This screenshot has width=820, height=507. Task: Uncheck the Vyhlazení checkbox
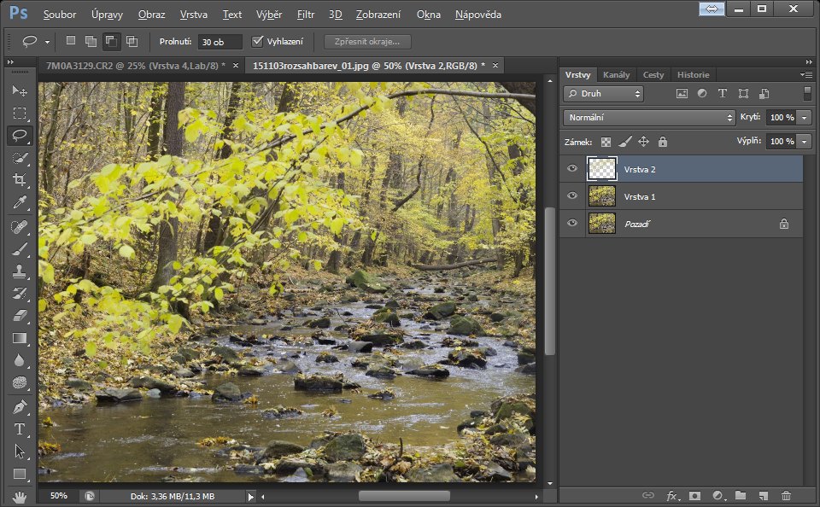[x=258, y=41]
